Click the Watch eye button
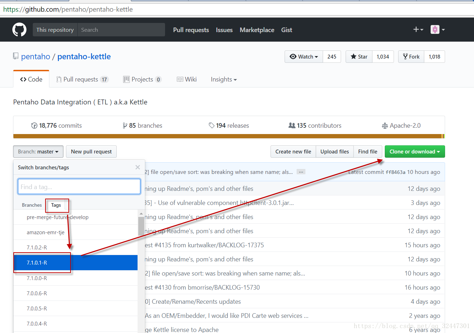Screen dimensions: 474x333 click(x=304, y=56)
